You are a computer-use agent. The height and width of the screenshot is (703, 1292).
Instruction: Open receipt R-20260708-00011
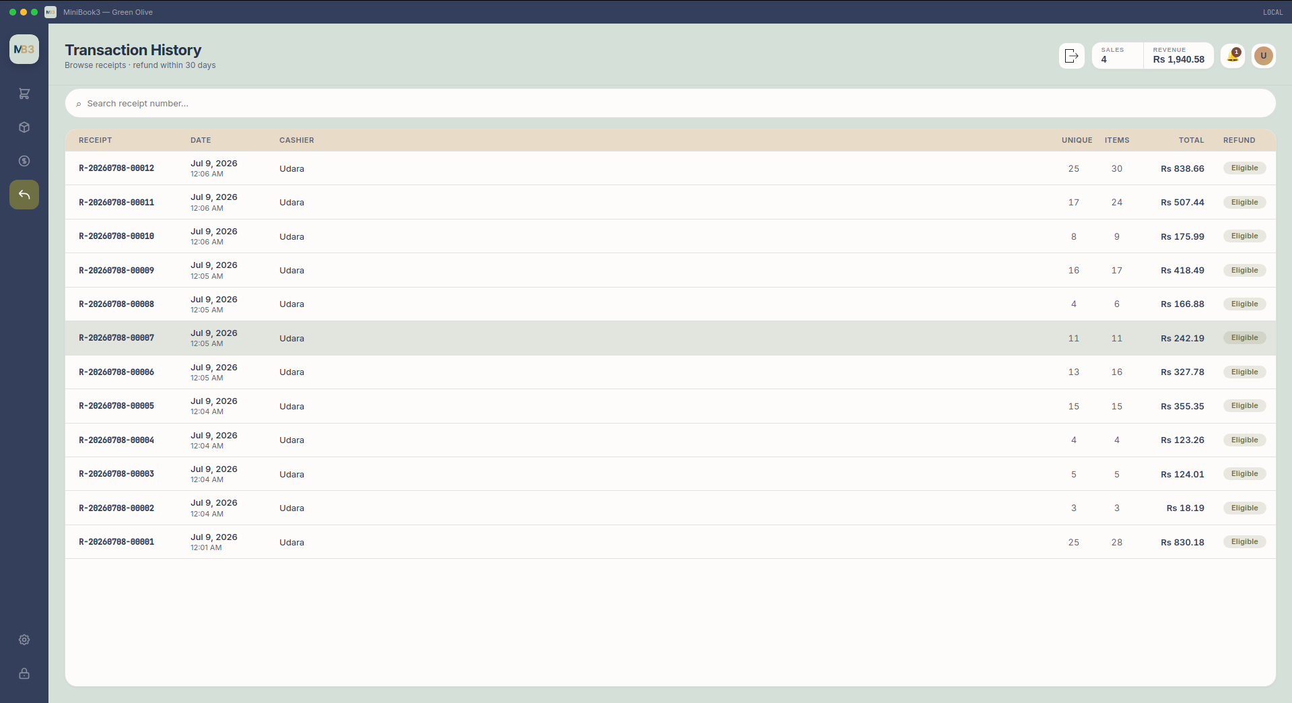pos(670,202)
